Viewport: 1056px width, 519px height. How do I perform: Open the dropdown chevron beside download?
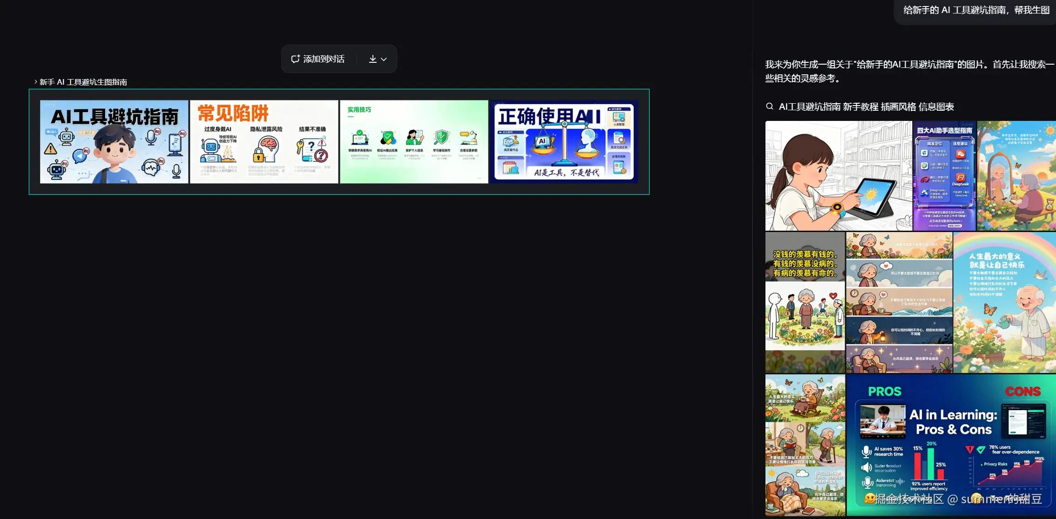click(x=384, y=59)
